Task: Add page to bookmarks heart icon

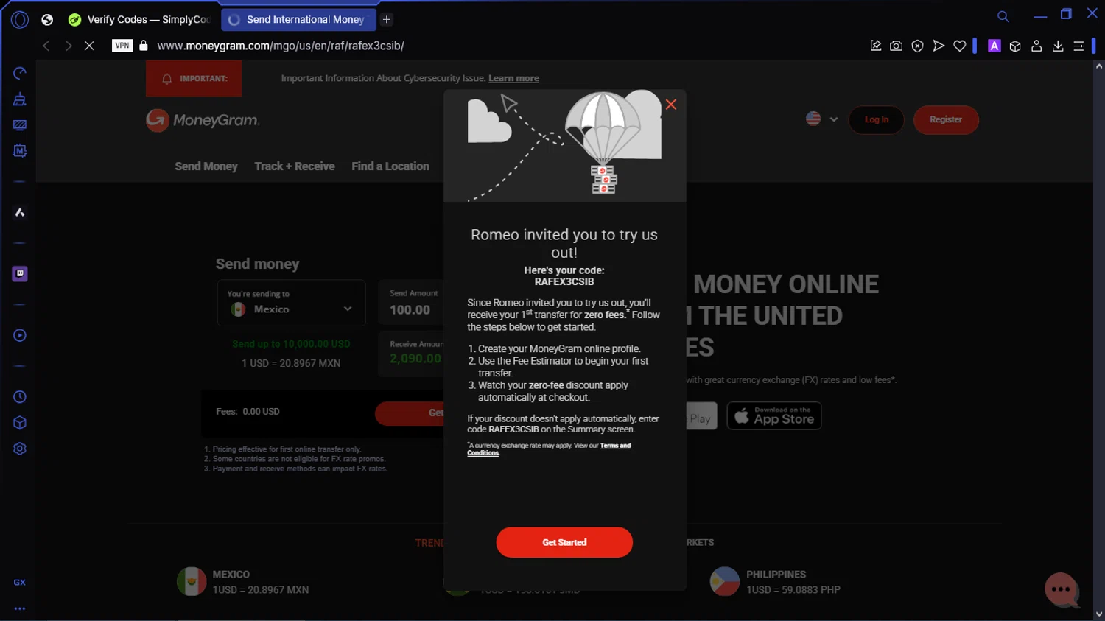Action: [960, 46]
